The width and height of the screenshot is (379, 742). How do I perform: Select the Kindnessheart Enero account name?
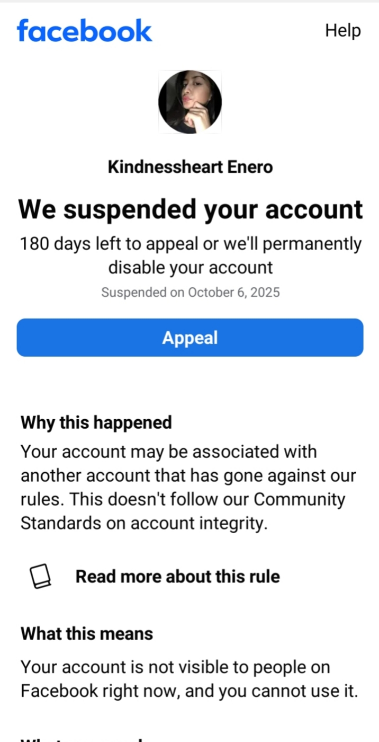tap(190, 167)
